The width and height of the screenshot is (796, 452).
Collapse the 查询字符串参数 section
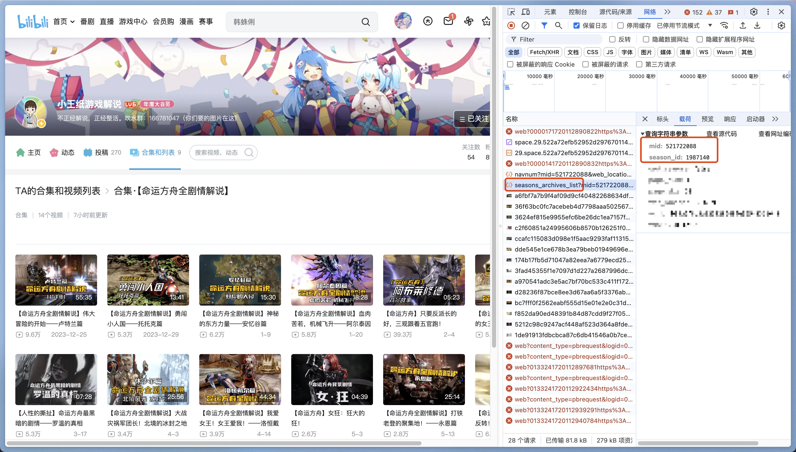(642, 134)
